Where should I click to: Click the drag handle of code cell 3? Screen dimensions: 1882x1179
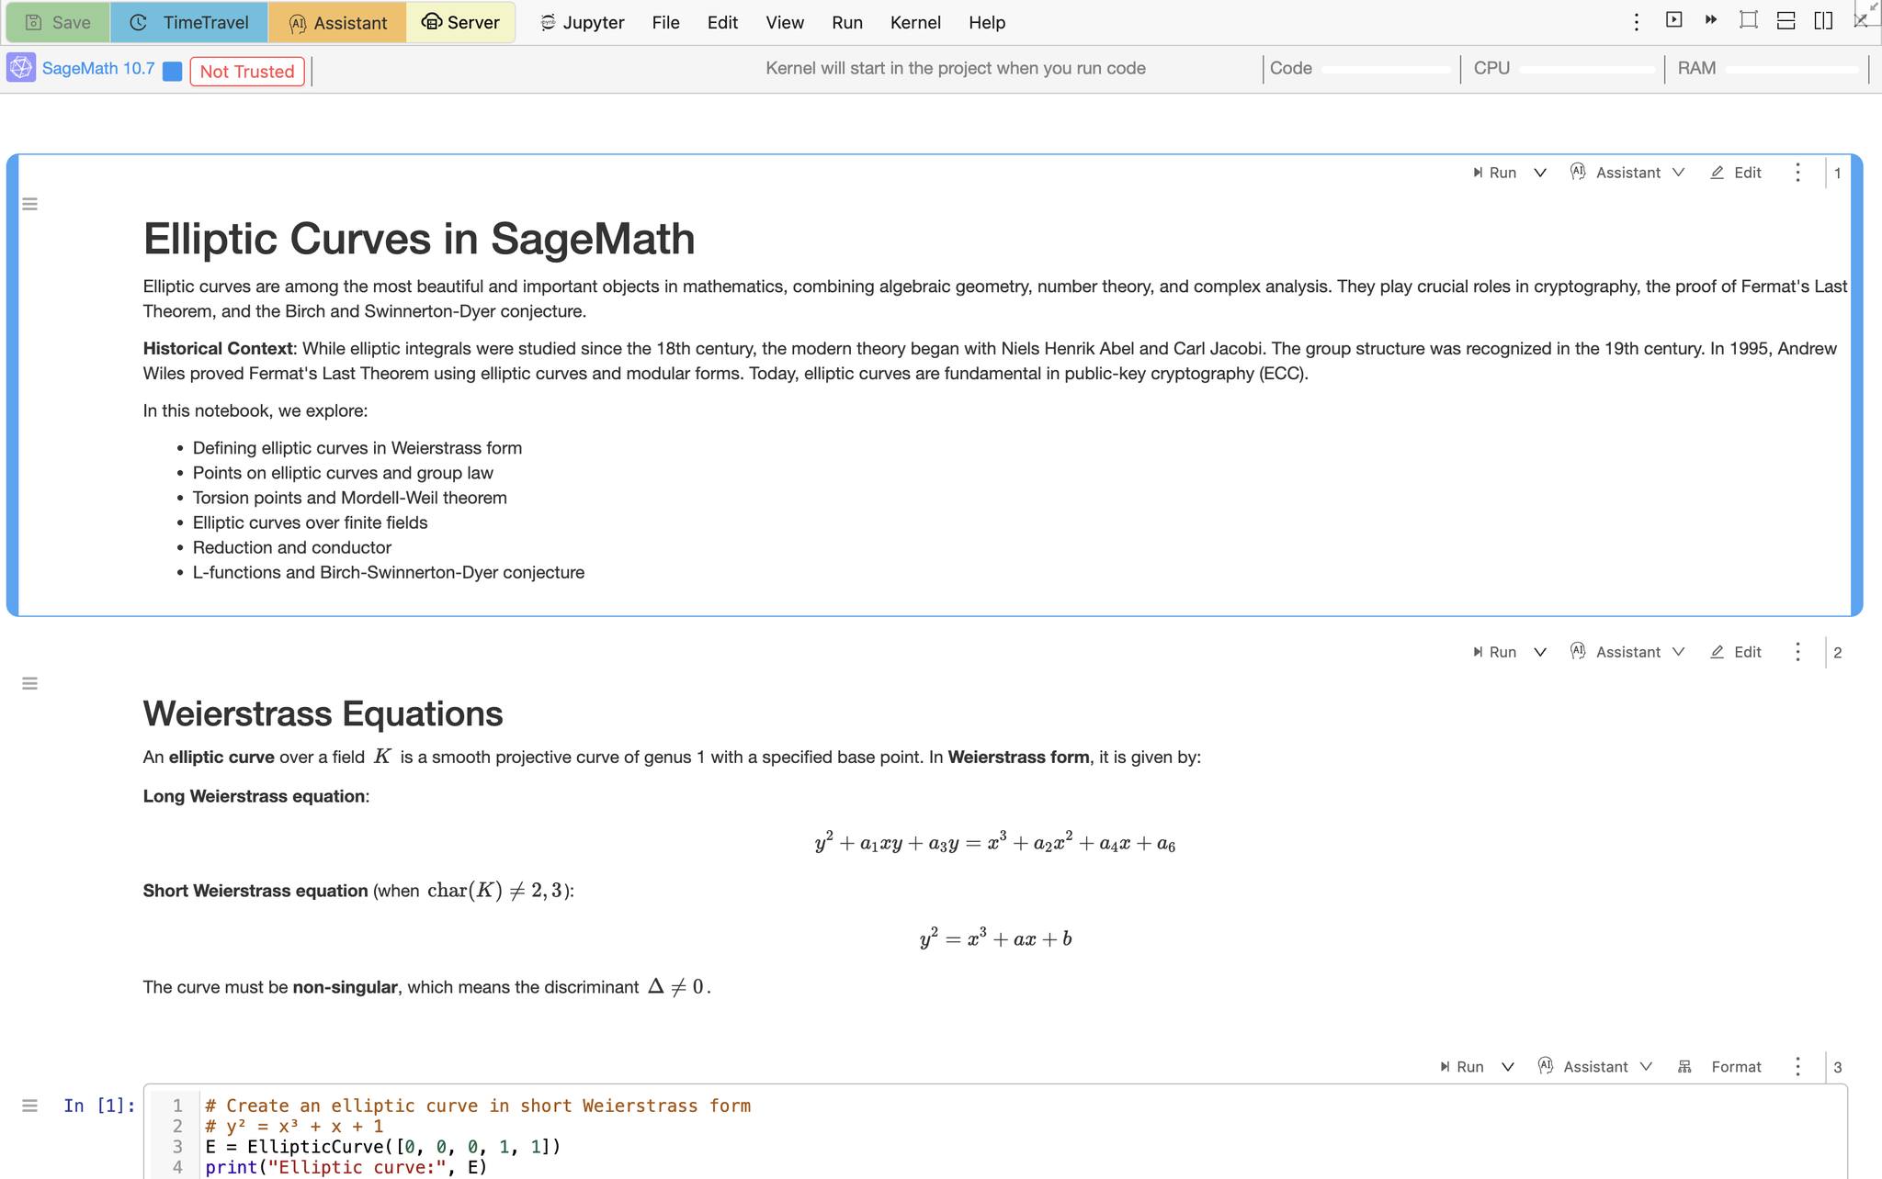tap(29, 1106)
